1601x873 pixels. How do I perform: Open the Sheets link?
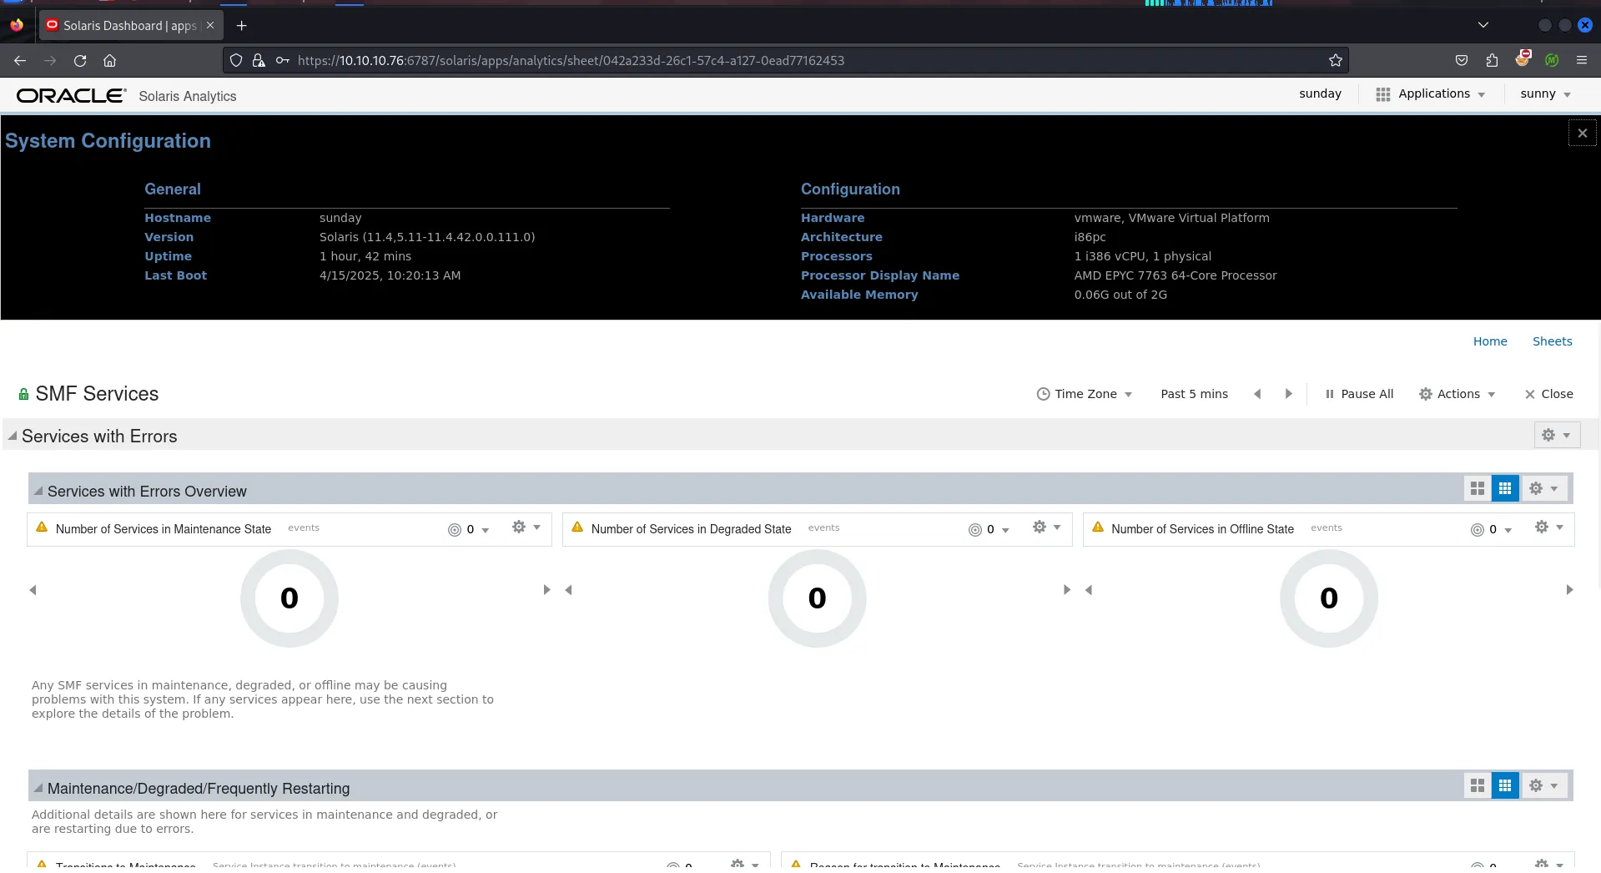click(x=1552, y=341)
